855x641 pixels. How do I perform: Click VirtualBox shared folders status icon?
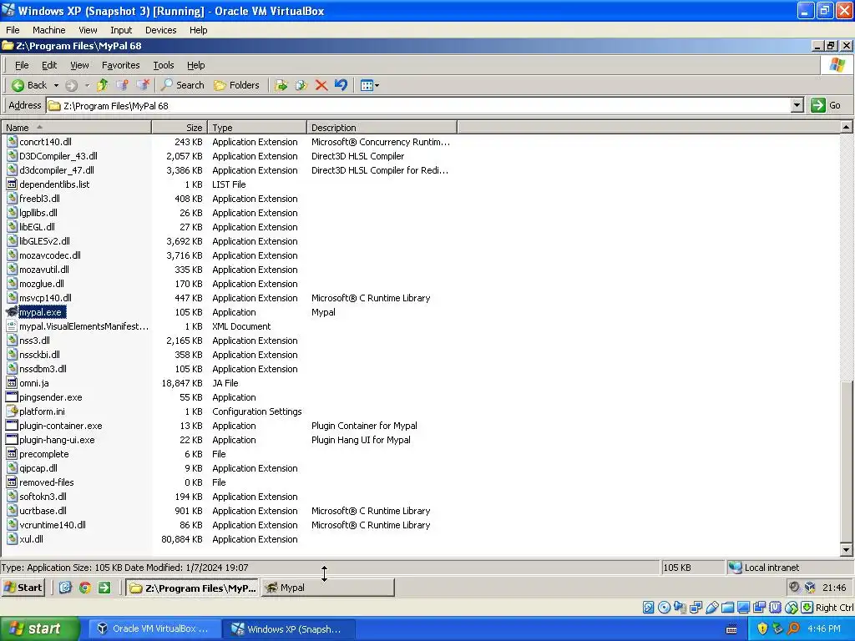coord(727,608)
